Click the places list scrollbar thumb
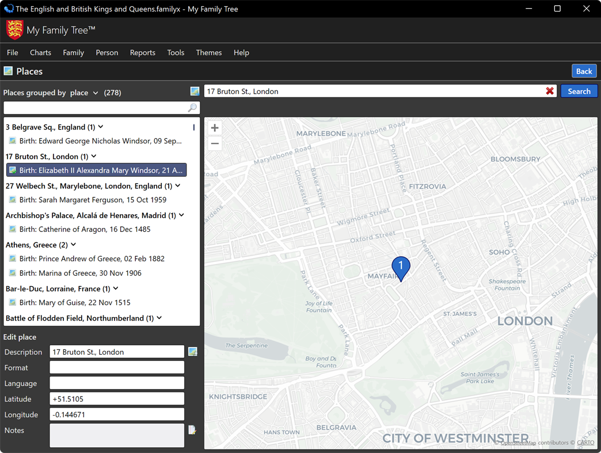This screenshot has width=601, height=453. [194, 127]
